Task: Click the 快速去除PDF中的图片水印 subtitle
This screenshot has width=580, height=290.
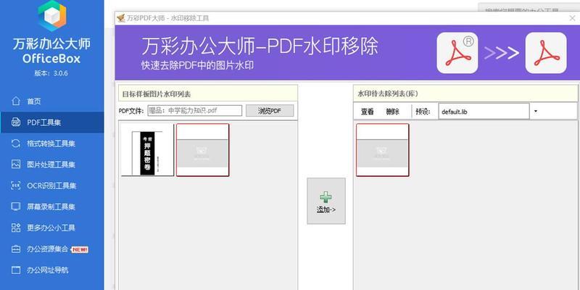Action: click(198, 65)
